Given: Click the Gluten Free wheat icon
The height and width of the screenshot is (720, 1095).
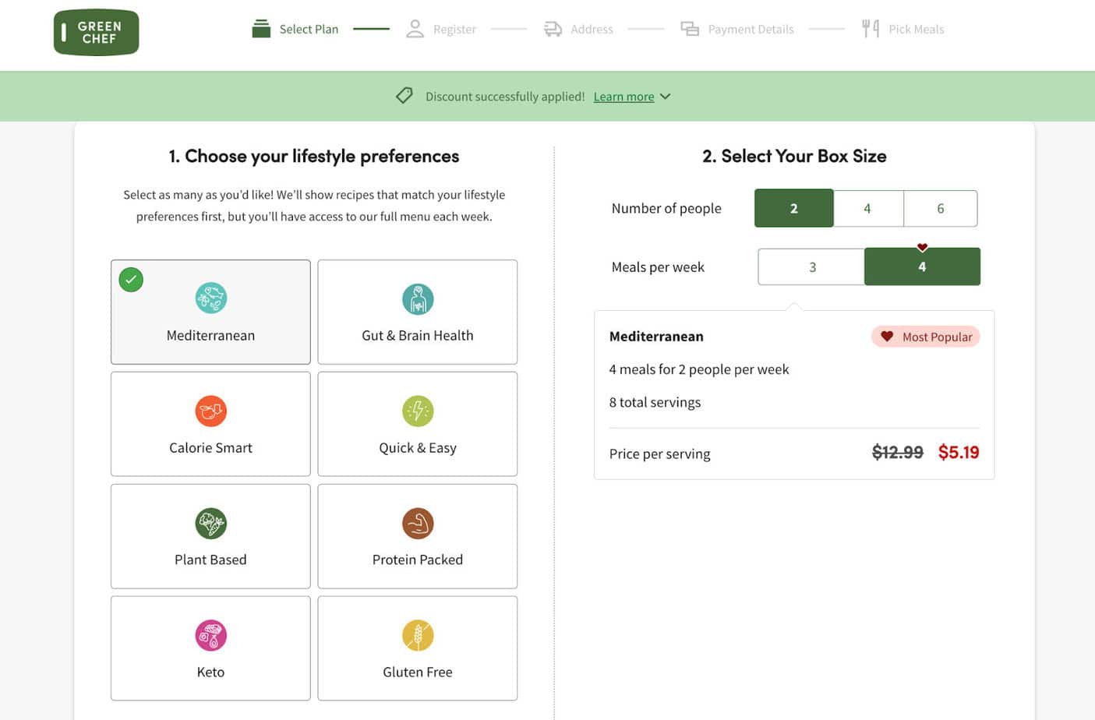Looking at the screenshot, I should [418, 635].
